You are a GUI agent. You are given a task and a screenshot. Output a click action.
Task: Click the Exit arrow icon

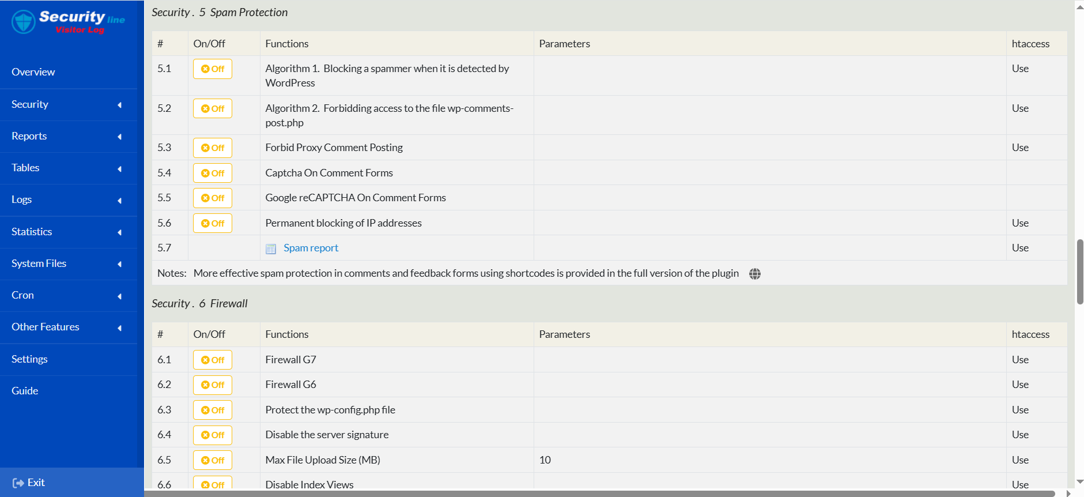[x=18, y=483]
